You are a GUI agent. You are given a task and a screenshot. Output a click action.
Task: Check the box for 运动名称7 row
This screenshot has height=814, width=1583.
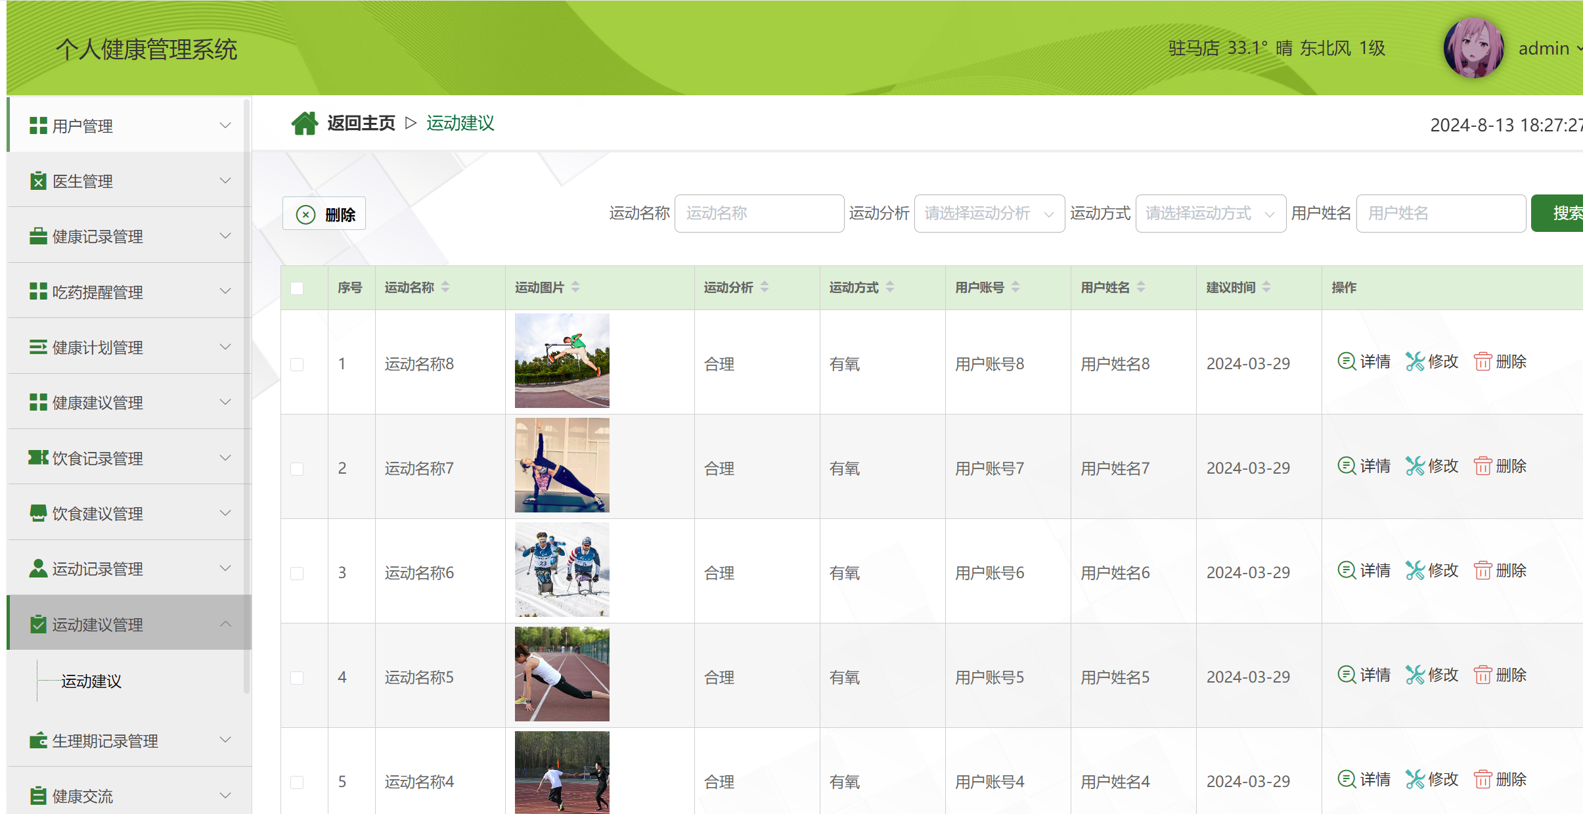[x=297, y=468]
